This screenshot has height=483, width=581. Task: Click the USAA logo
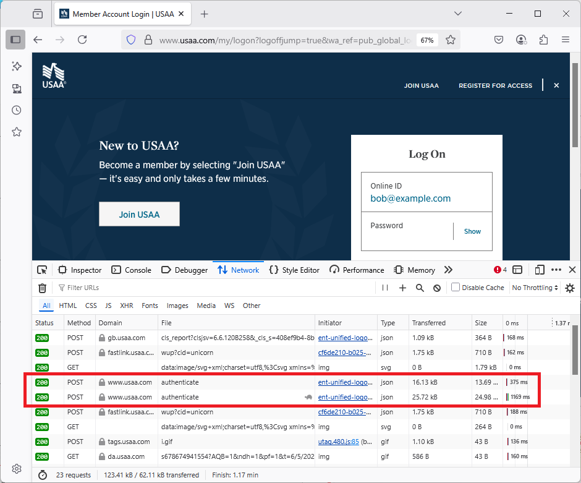tap(54, 76)
